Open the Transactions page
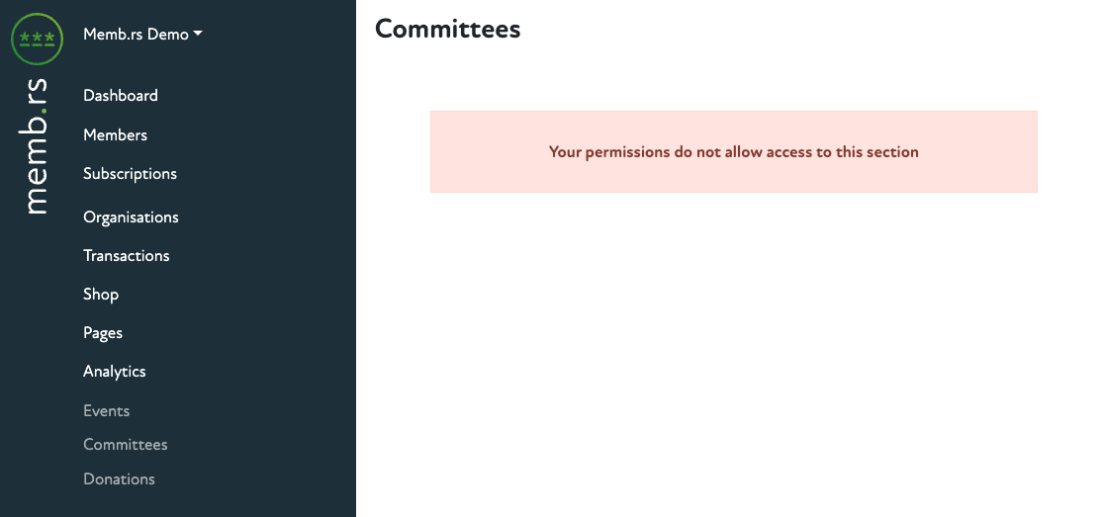 pos(127,256)
